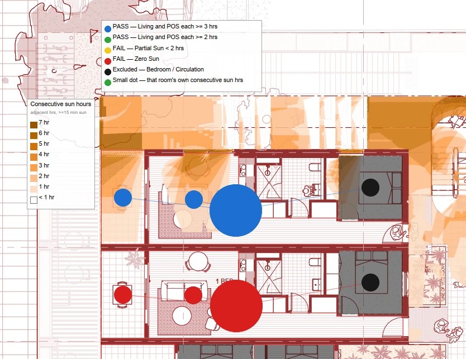Click the small red dot in lower living room
Viewport: 466px width, 359px height.
click(193, 295)
